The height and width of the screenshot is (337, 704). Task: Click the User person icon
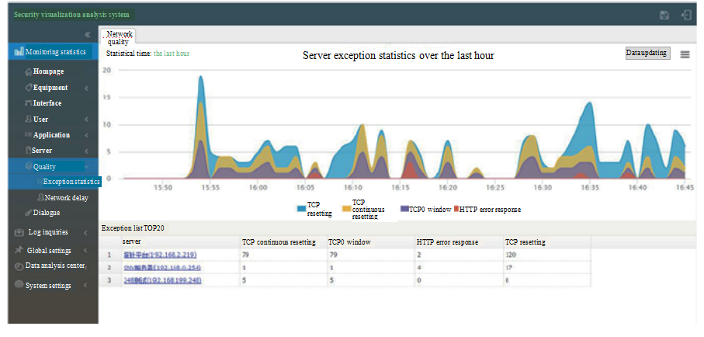pos(29,119)
